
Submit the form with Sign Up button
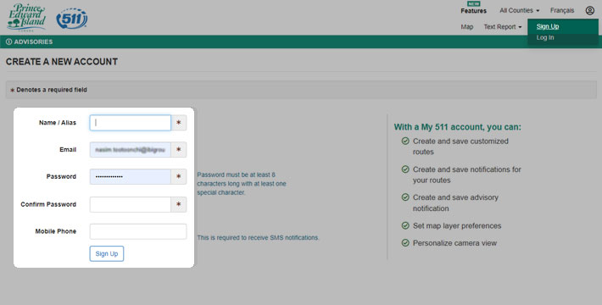107,253
